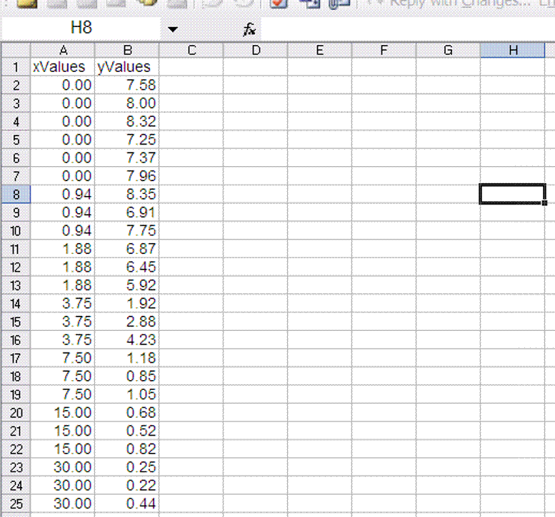The image size is (555, 517).
Task: Select cell containing 4.23
Action: (x=127, y=339)
